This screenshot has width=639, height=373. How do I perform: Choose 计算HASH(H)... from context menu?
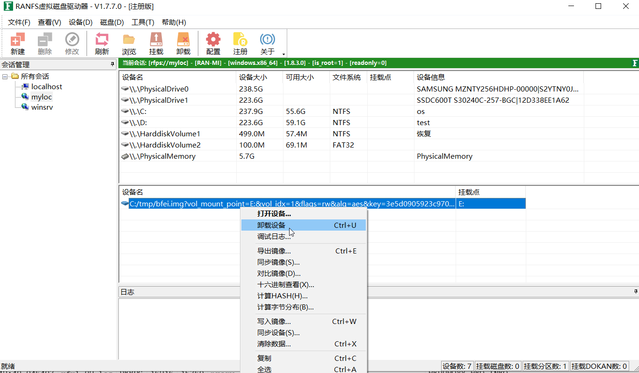[x=282, y=296]
